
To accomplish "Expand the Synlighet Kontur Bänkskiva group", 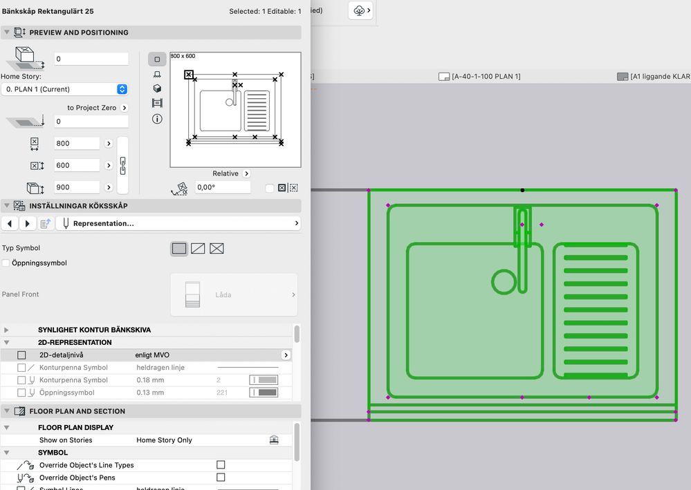I will [x=7, y=330].
